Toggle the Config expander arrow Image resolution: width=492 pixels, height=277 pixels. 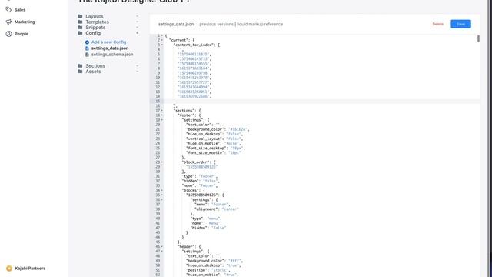click(x=137, y=33)
